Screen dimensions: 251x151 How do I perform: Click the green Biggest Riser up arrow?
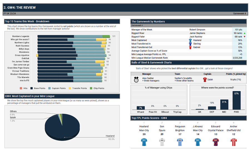[x=244, y=33]
